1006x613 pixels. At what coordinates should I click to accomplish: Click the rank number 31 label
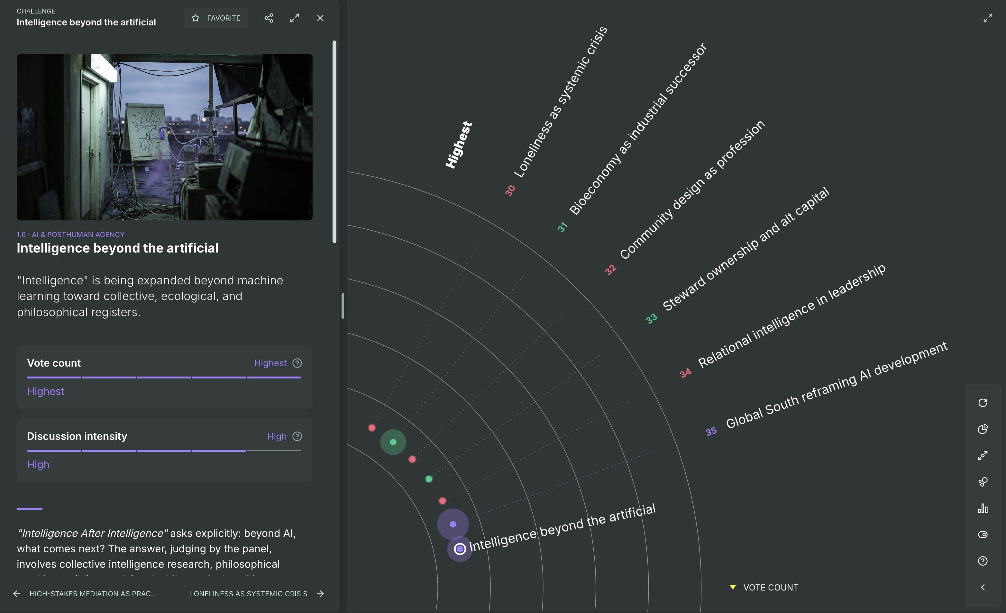click(562, 227)
